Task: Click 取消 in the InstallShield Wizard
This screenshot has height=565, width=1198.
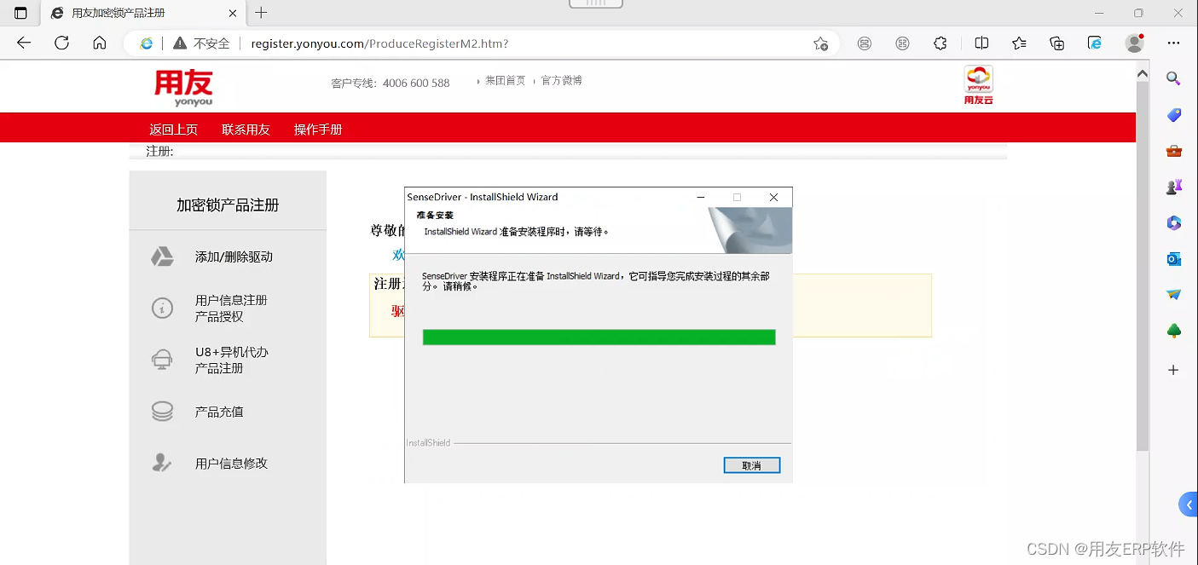Action: (x=751, y=465)
